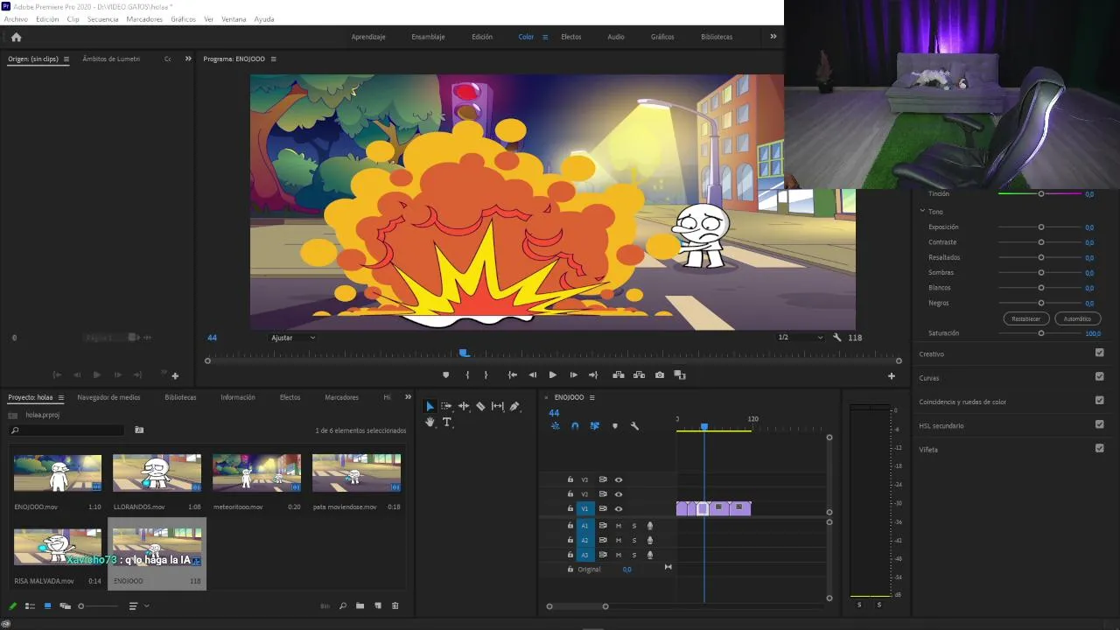Switch Project panel to list view

coord(30,605)
